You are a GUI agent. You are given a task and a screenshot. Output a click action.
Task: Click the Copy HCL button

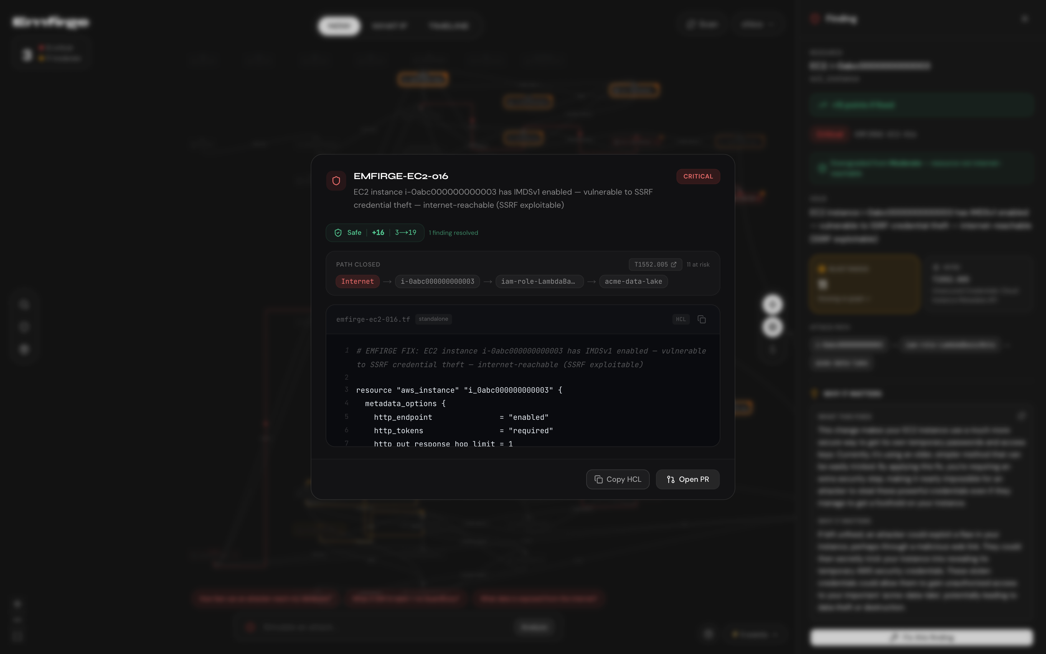pos(617,479)
